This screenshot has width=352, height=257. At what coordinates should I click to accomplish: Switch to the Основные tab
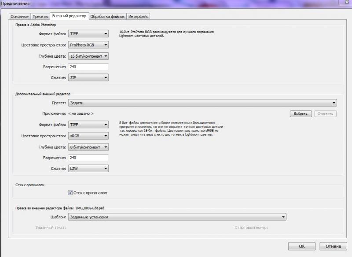point(20,16)
